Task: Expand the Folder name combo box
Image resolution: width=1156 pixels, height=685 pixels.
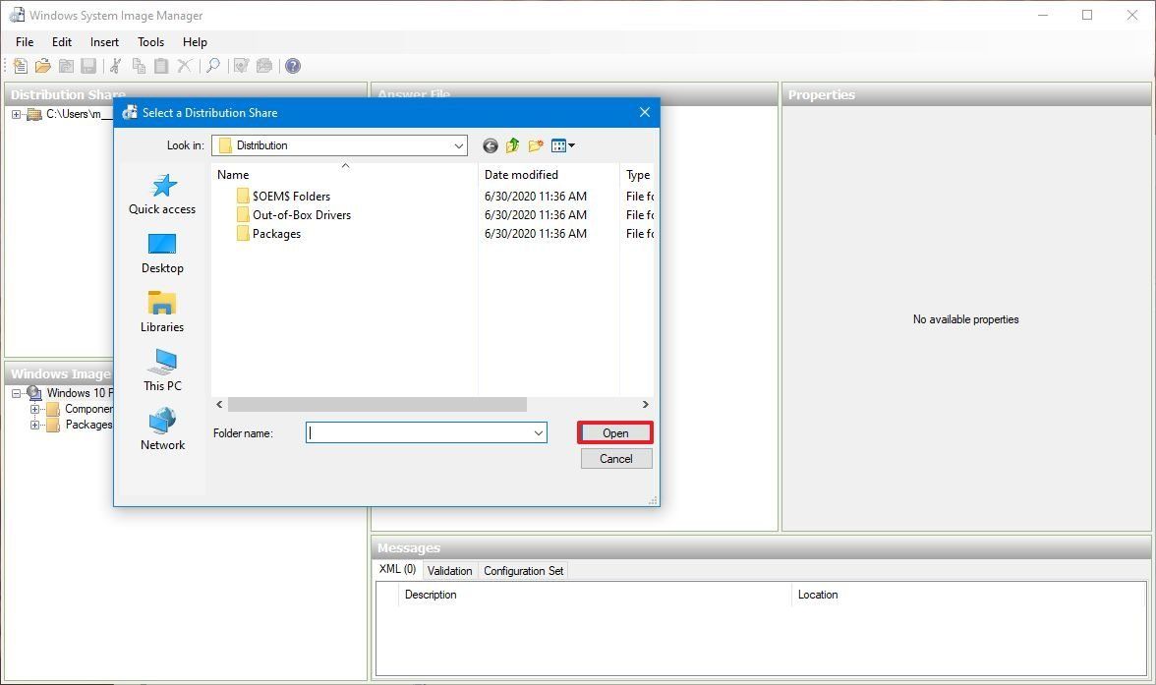Action: pyautogui.click(x=538, y=432)
